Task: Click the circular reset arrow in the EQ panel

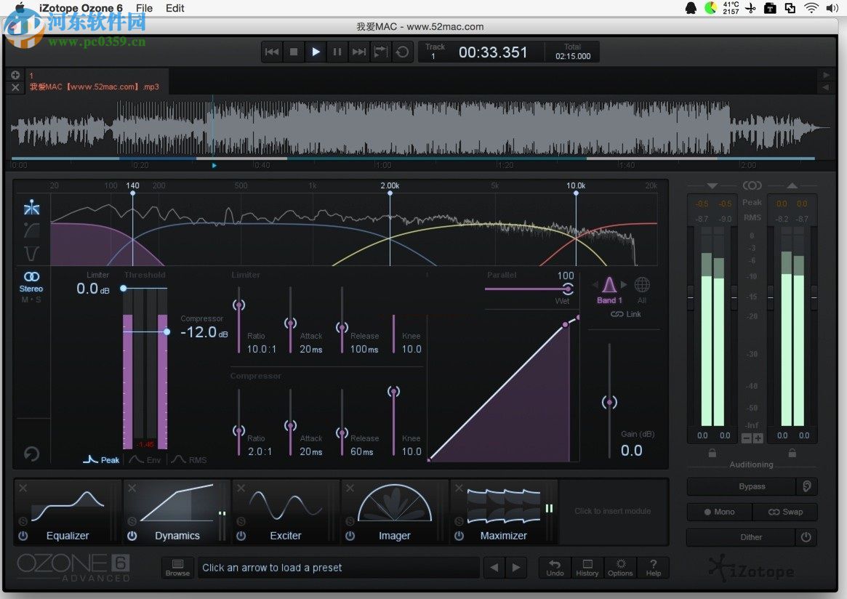Action: [31, 454]
